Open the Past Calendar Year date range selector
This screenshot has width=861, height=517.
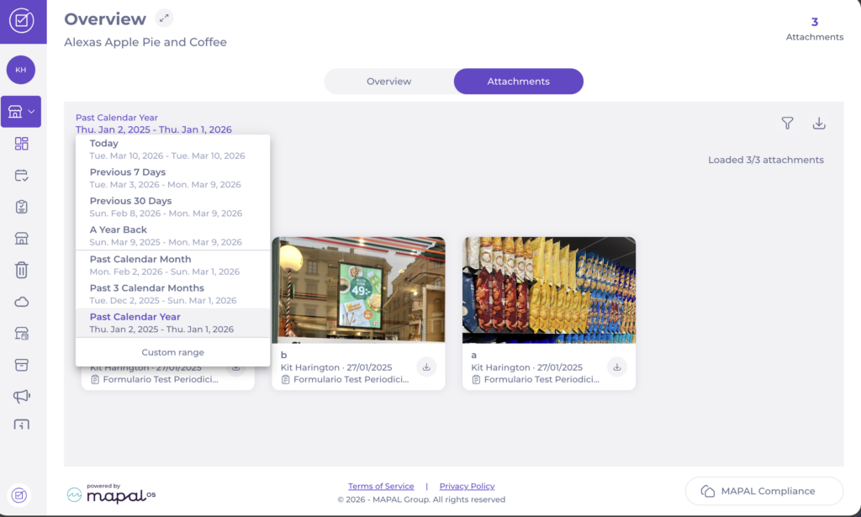(x=153, y=124)
